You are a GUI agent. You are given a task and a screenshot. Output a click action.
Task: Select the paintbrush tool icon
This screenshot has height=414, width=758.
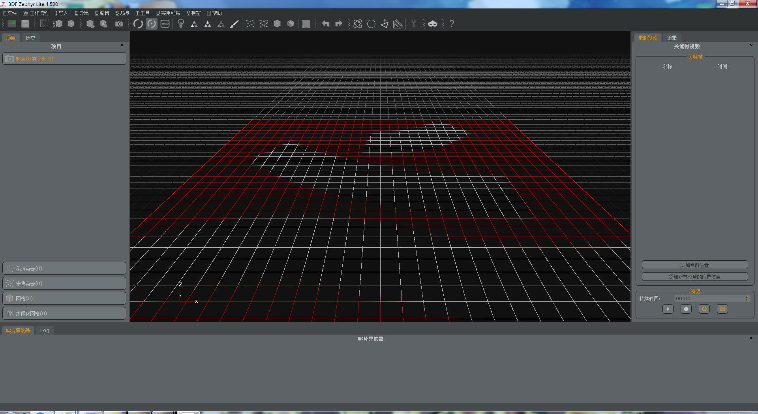[234, 24]
